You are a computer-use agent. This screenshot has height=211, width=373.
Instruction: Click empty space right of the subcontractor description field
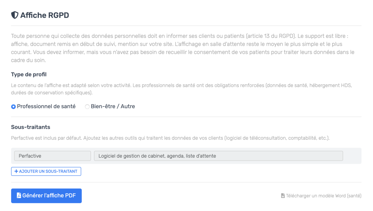pos(352,156)
